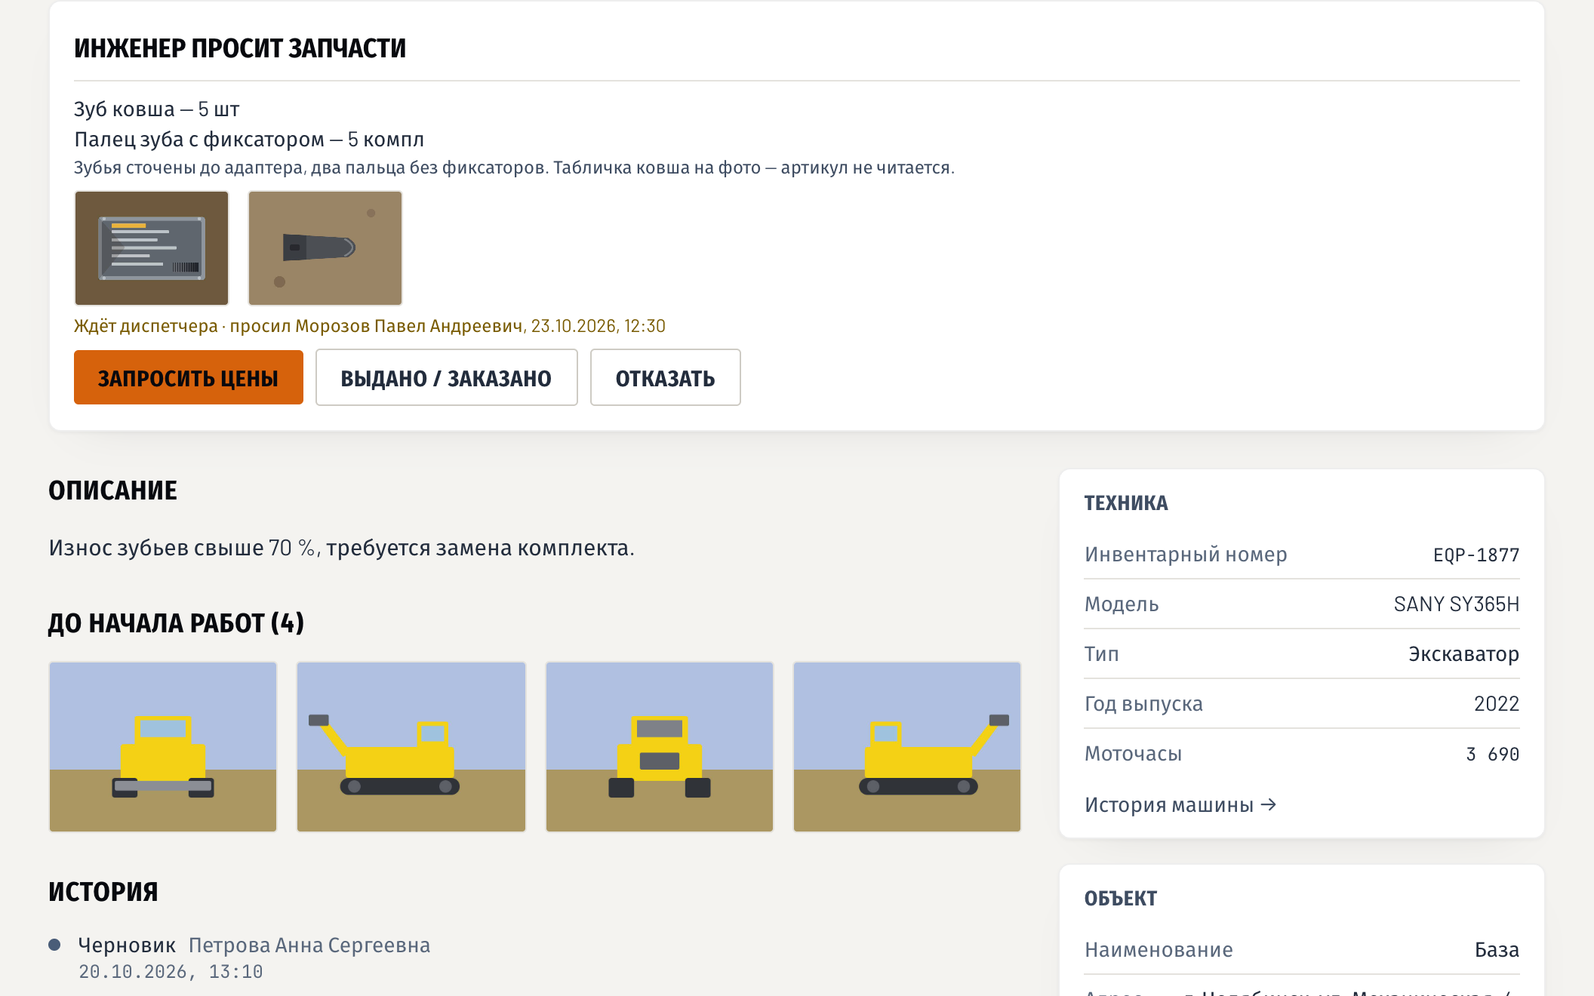Click the year value 2022
The image size is (1594, 996).
(x=1497, y=704)
